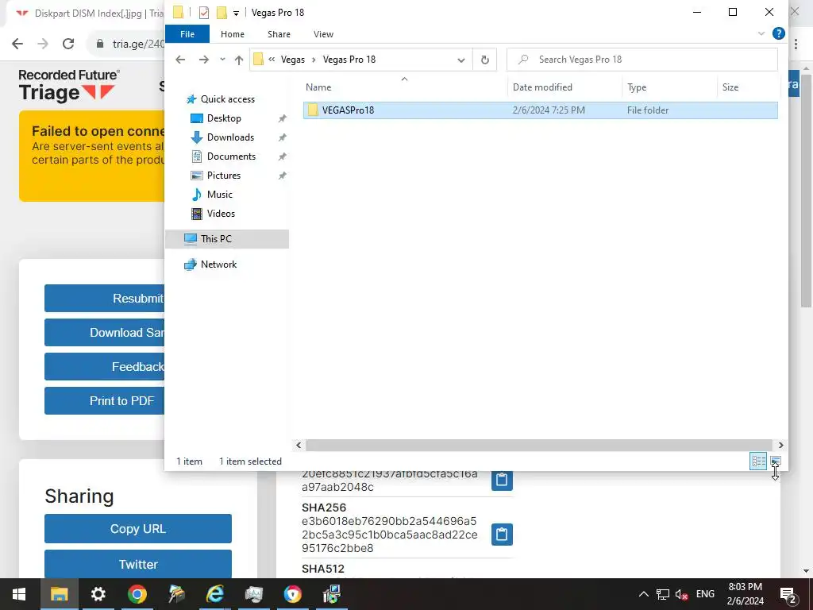This screenshot has height=610, width=813.
Task: Click the Resubmit button in Triage
Action: [x=105, y=299]
